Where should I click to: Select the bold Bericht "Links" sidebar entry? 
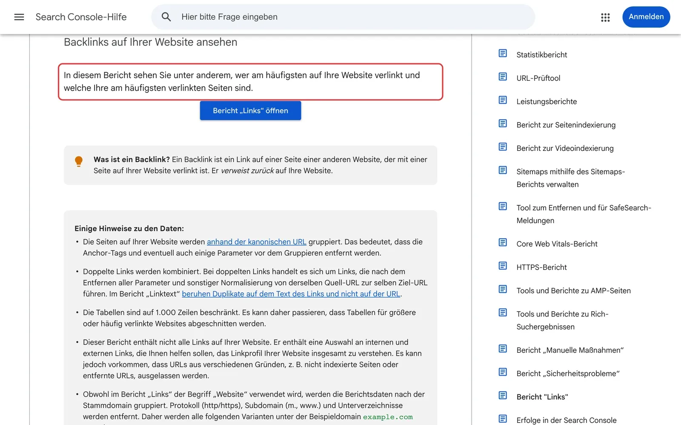pyautogui.click(x=542, y=397)
